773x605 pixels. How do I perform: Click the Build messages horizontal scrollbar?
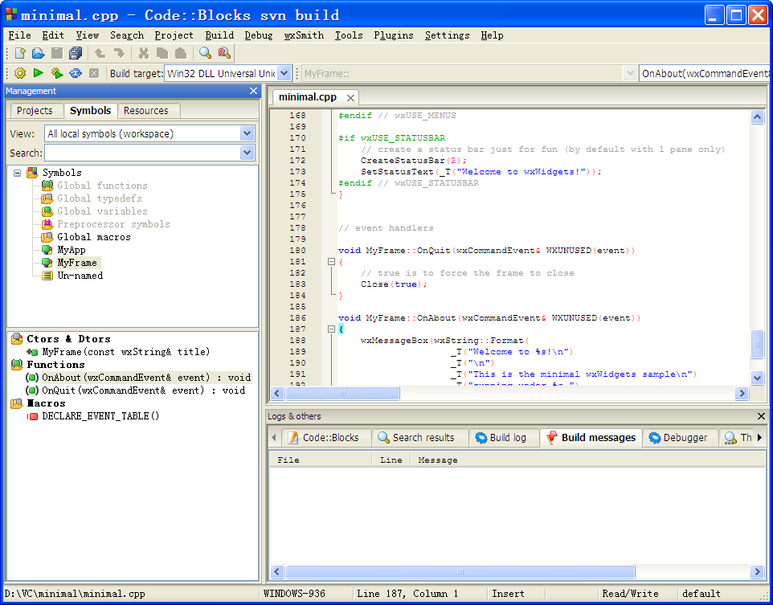coord(460,571)
